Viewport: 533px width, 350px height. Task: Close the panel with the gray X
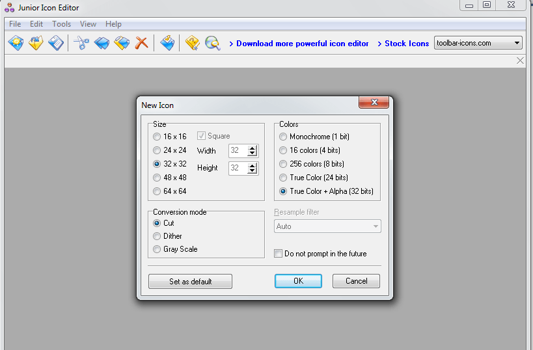click(520, 61)
